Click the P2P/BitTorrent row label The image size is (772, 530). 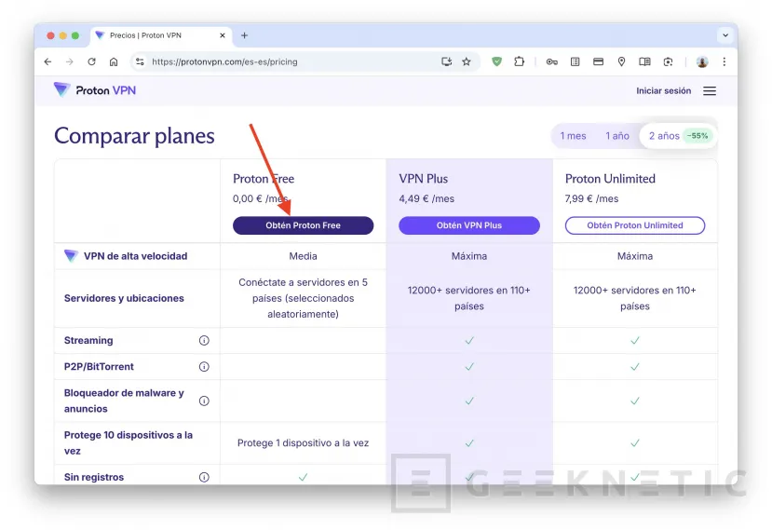point(99,366)
